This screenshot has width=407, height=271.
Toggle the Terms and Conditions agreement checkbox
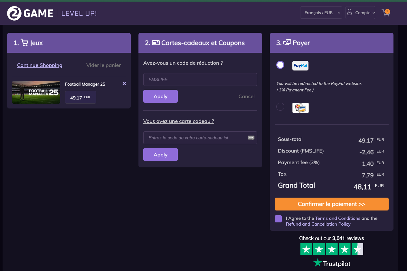pyautogui.click(x=278, y=219)
